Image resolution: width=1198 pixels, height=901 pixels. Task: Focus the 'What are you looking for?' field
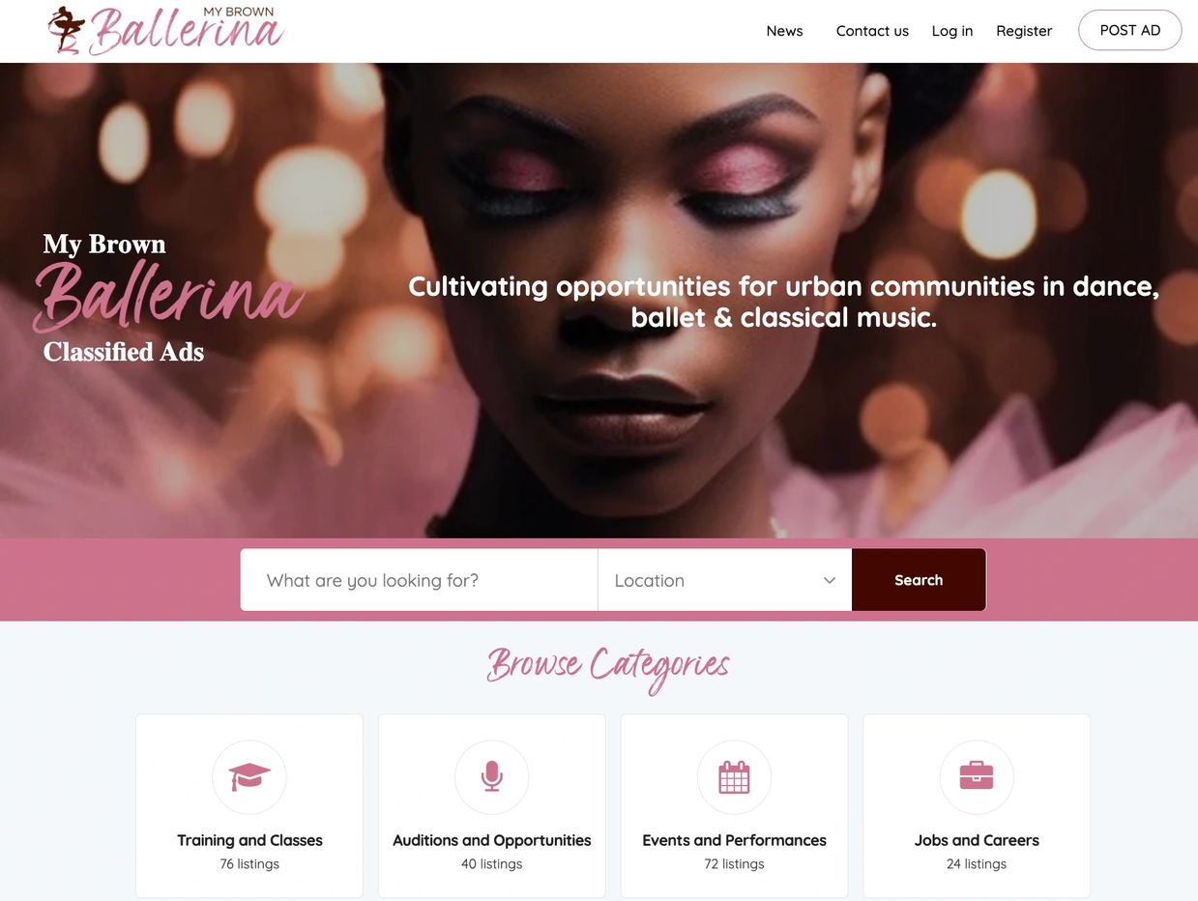419,580
